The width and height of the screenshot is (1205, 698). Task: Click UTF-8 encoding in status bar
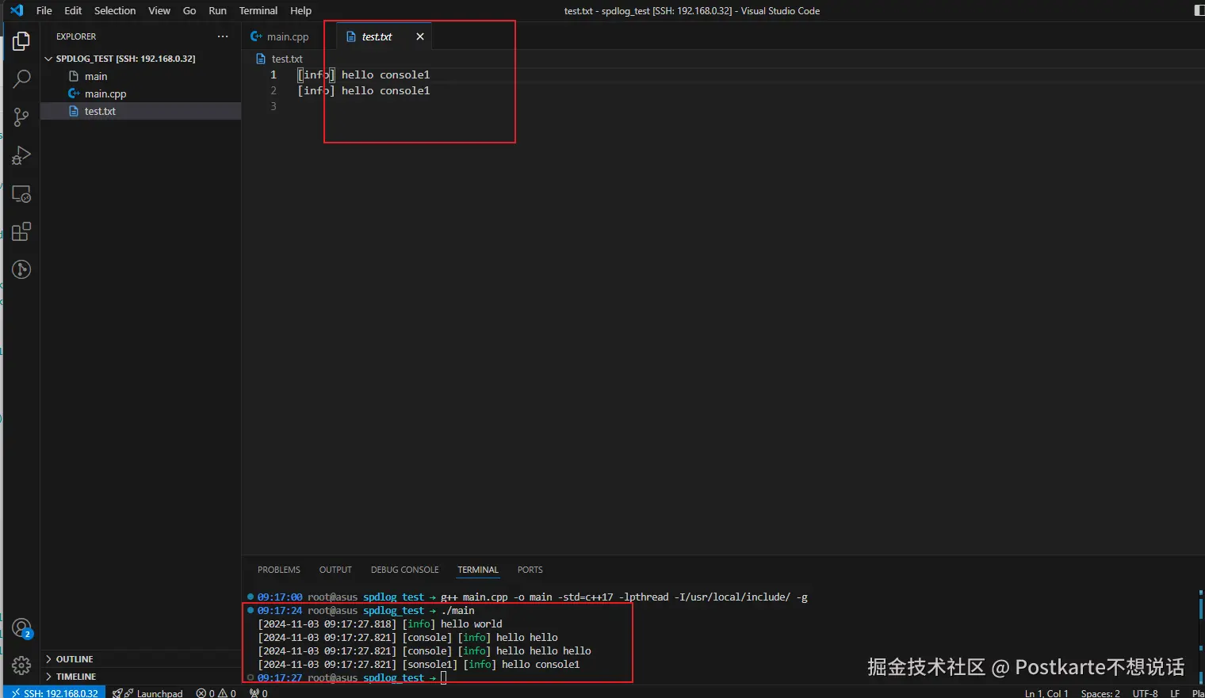tap(1145, 692)
